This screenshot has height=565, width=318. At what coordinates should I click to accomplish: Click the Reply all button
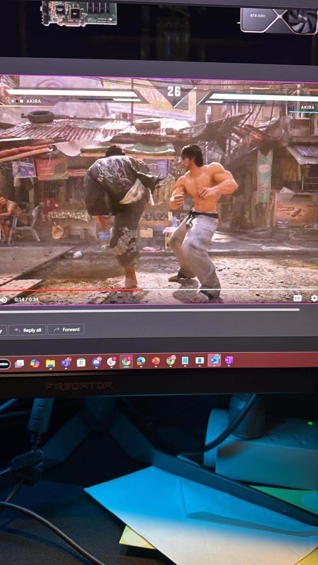pyautogui.click(x=28, y=330)
